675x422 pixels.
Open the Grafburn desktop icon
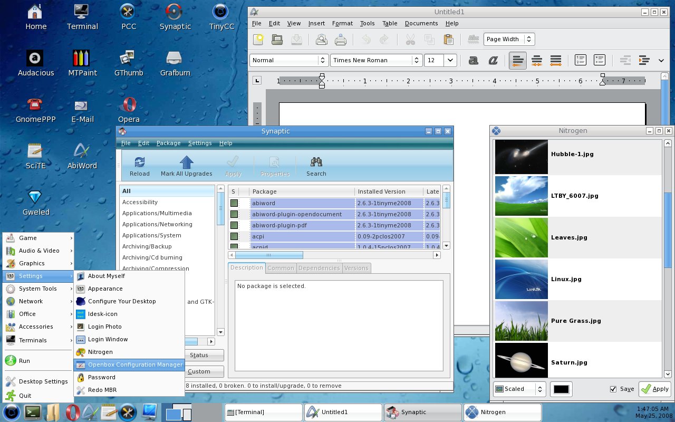175,63
